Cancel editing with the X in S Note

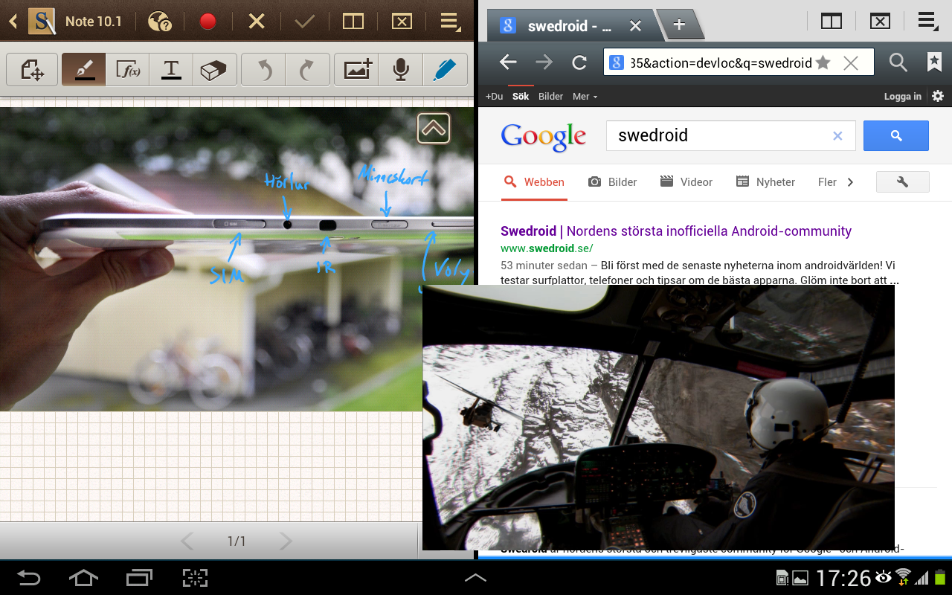(257, 21)
